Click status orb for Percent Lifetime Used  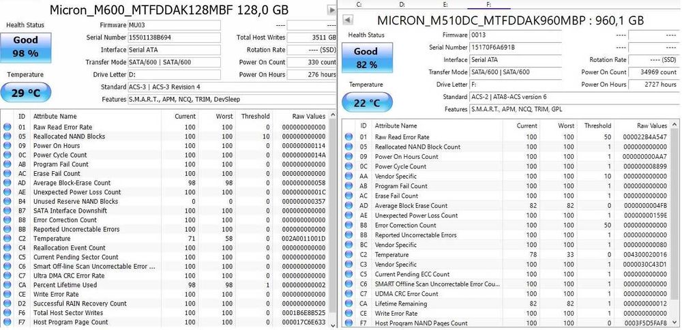pos(7,285)
